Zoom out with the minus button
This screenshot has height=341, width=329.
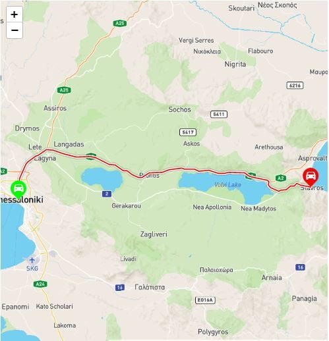pos(15,30)
